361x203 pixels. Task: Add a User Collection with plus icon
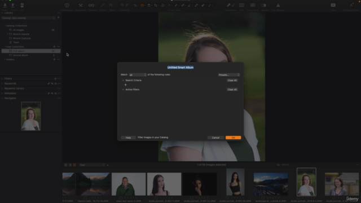[x=54, y=47]
